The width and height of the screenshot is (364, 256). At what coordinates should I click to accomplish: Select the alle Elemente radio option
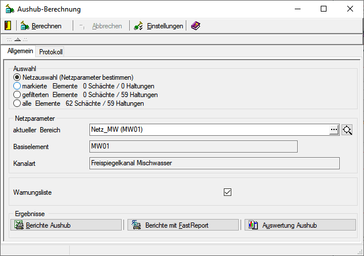[x=17, y=103]
